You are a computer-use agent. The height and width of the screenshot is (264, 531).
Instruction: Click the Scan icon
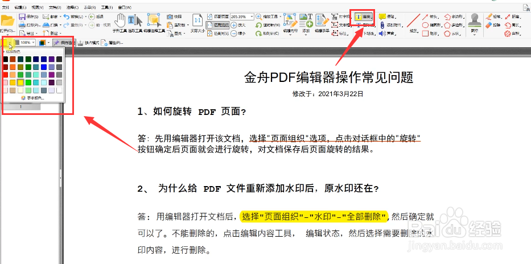point(46,25)
